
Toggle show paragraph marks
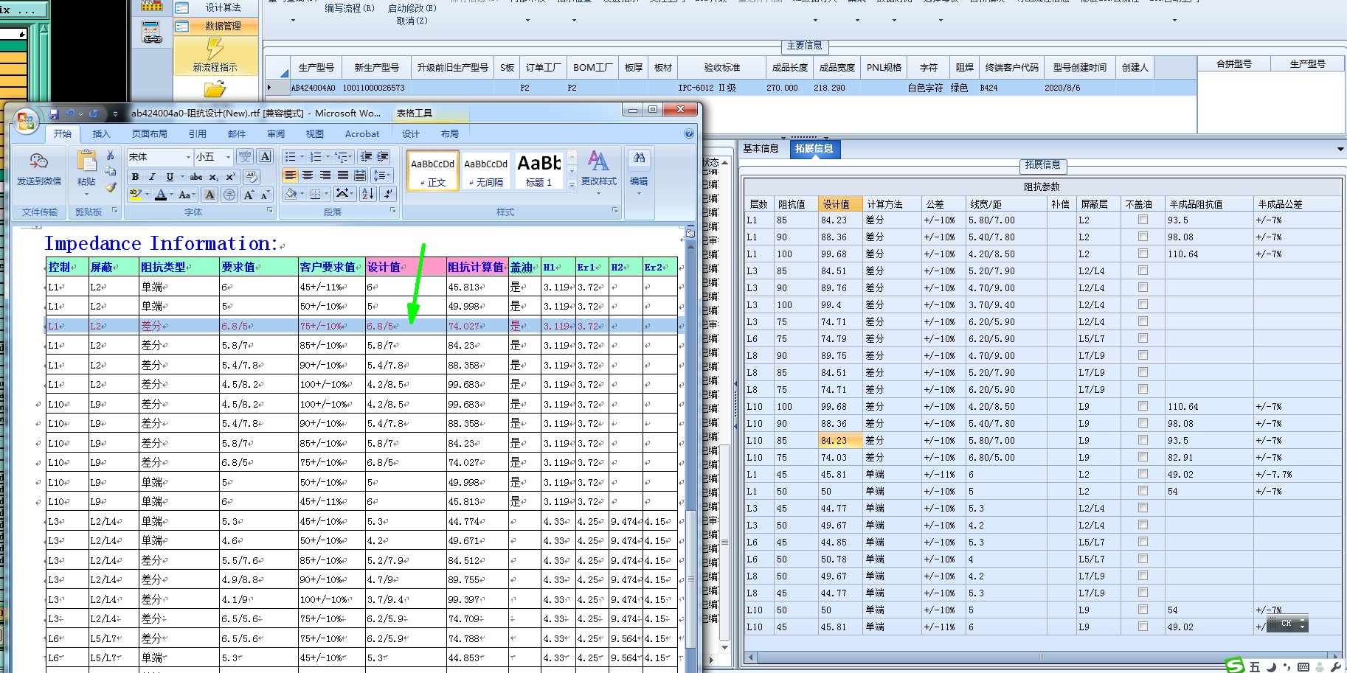tap(388, 194)
